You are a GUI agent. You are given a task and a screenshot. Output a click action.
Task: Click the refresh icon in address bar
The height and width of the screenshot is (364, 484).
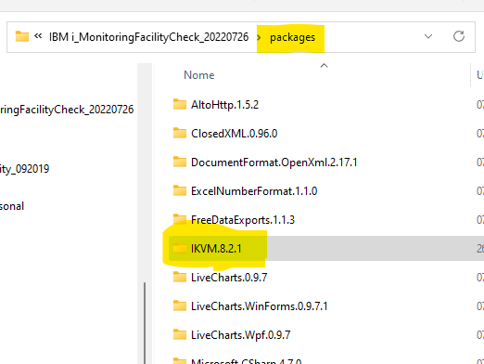(x=459, y=36)
